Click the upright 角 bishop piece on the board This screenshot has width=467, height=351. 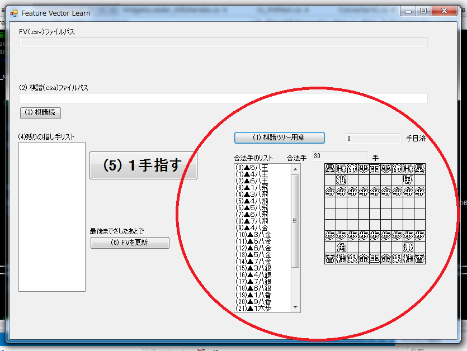coord(341,248)
